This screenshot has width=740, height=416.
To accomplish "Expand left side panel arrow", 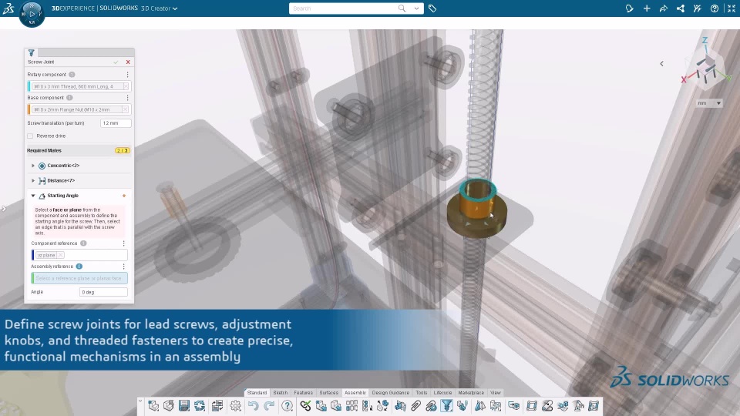I will point(3,208).
